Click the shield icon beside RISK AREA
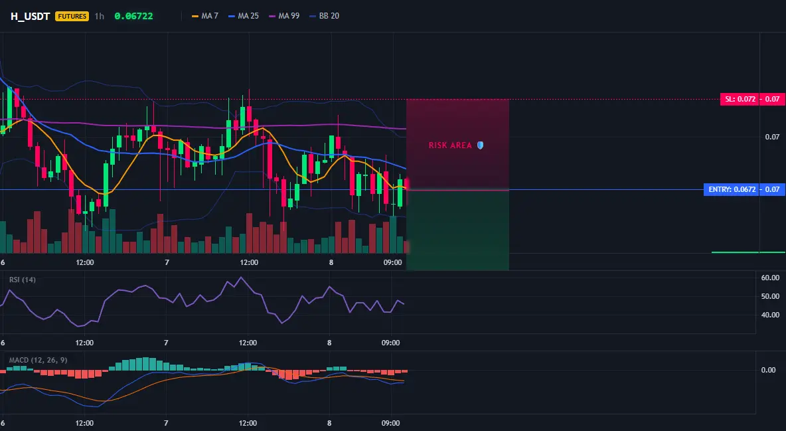The width and height of the screenshot is (786, 431). 480,145
